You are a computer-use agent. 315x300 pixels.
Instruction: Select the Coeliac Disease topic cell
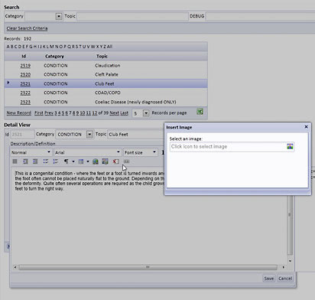click(x=135, y=102)
